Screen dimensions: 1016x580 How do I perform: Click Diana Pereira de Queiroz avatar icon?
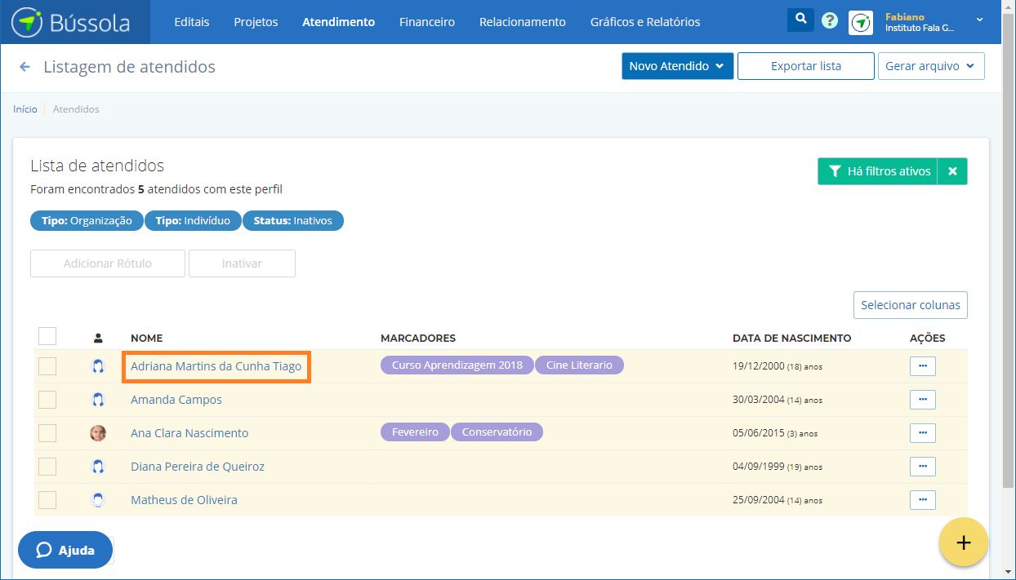(98, 467)
